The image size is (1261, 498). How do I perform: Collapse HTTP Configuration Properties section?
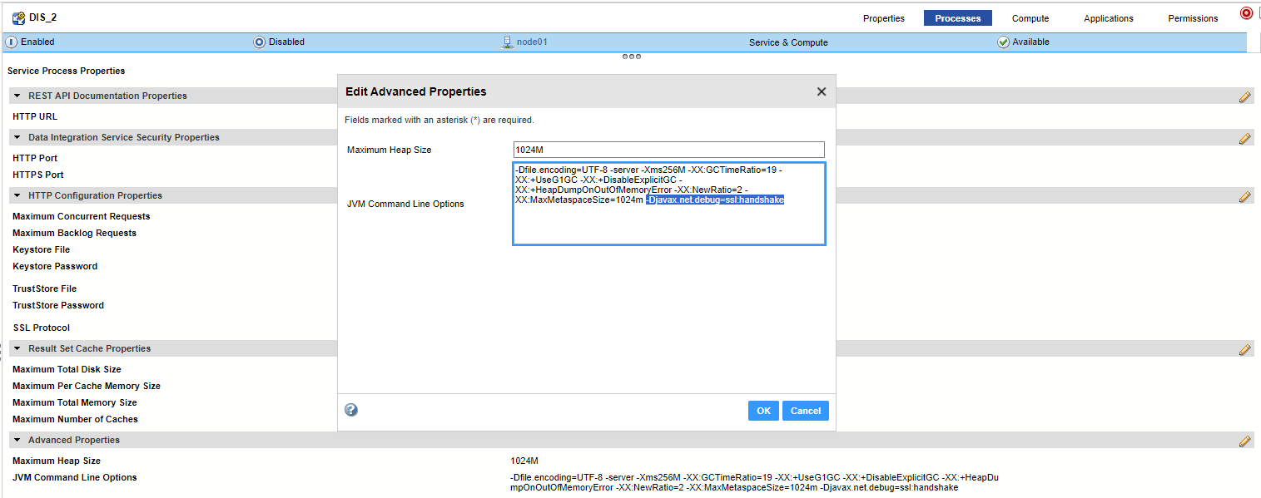click(x=17, y=195)
